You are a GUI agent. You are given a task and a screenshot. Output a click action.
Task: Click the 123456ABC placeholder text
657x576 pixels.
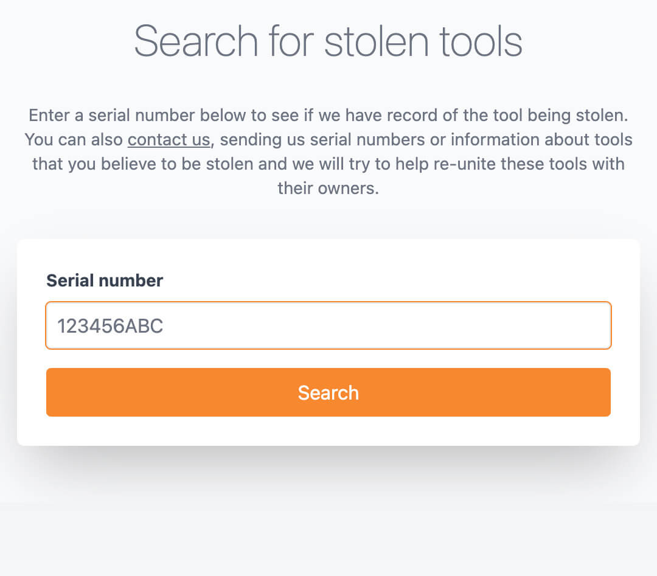tap(110, 327)
